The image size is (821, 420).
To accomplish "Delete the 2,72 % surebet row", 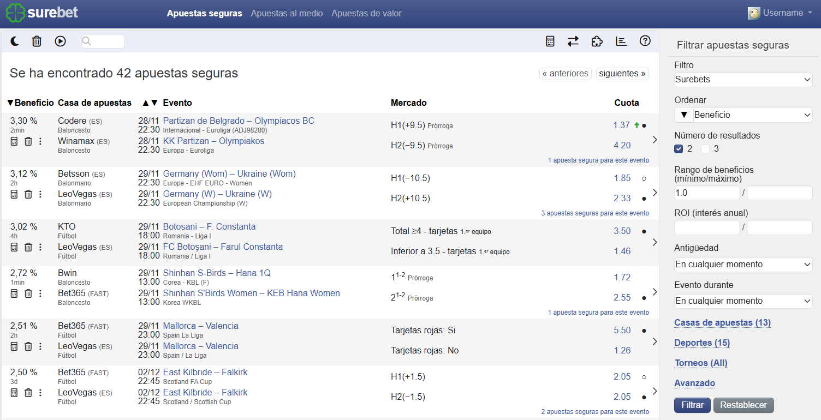I will pos(28,293).
